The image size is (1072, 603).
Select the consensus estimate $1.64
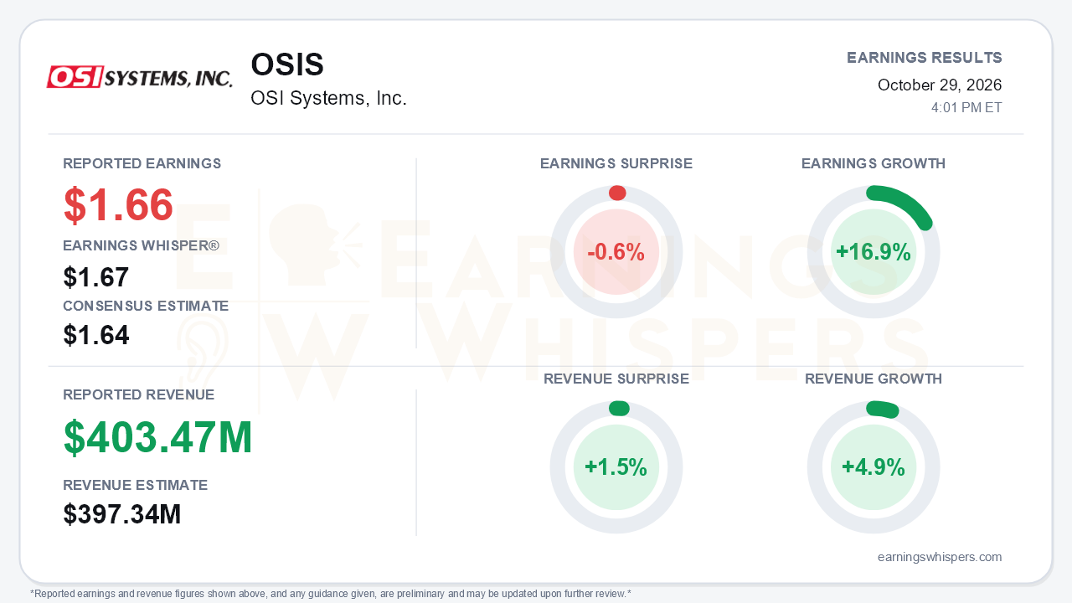click(x=96, y=335)
